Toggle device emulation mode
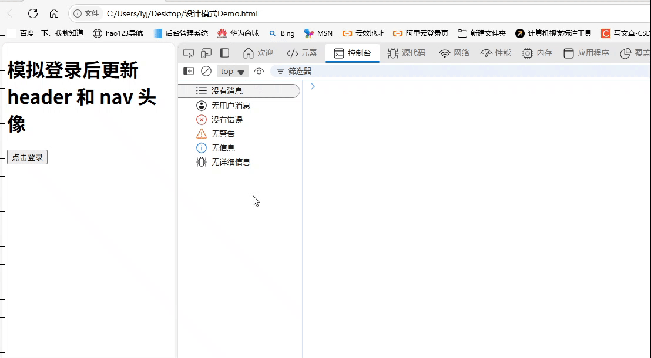The width and height of the screenshot is (651, 358). 206,53
